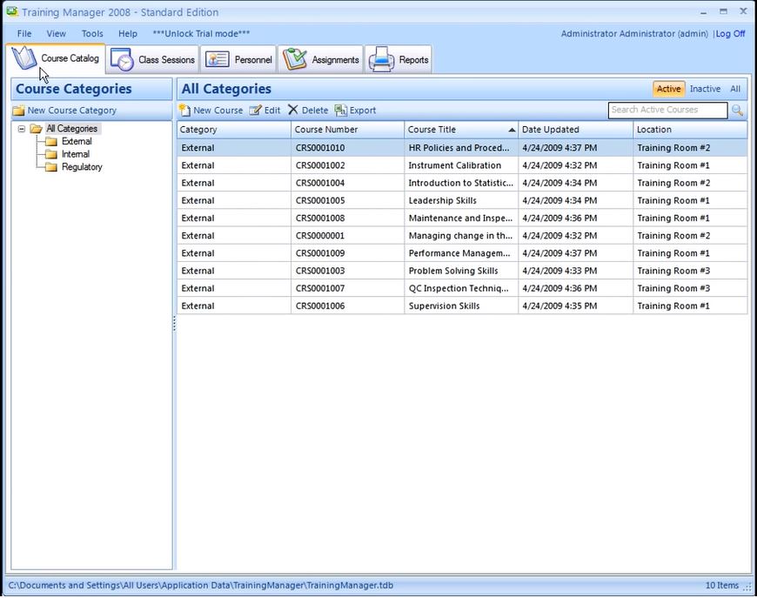Click the Search Active Courses field

click(x=667, y=111)
